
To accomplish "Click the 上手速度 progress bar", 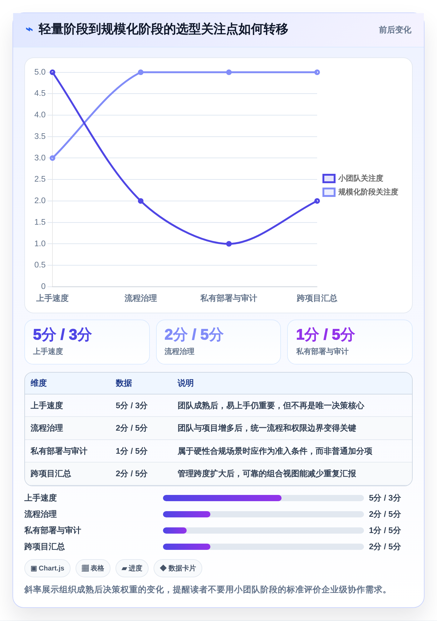I will [263, 498].
